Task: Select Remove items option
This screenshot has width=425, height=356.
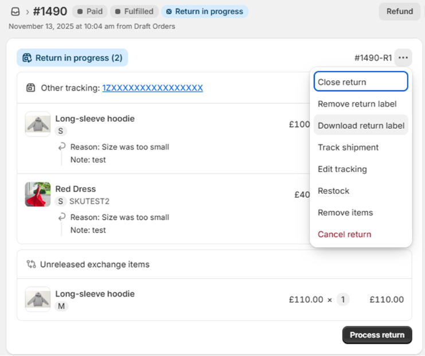Action: pyautogui.click(x=345, y=213)
